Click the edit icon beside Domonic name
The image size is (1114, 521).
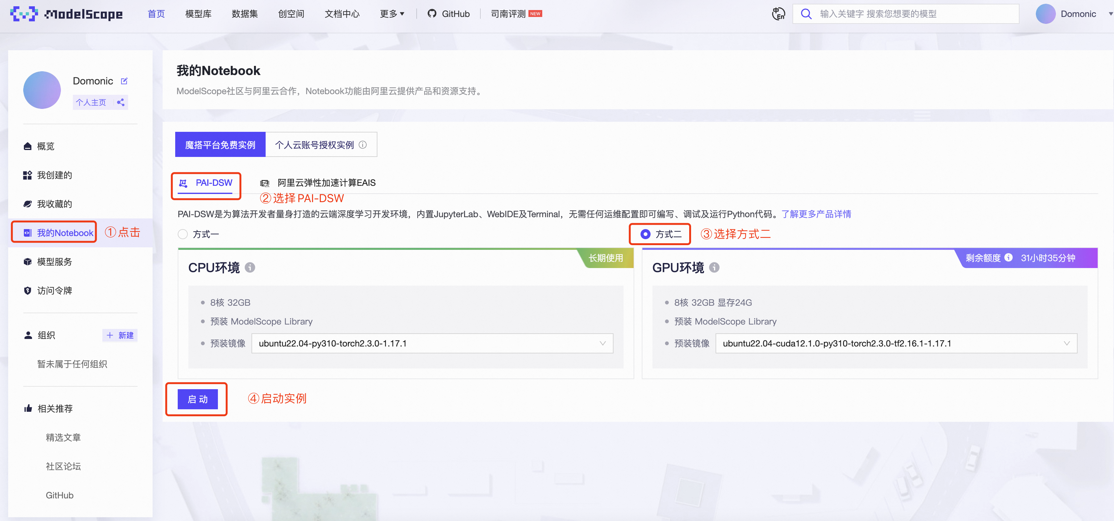pyautogui.click(x=124, y=81)
